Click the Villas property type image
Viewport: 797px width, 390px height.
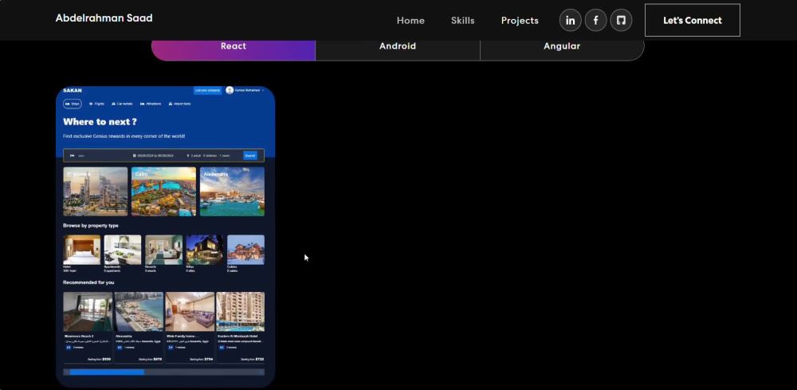point(204,250)
